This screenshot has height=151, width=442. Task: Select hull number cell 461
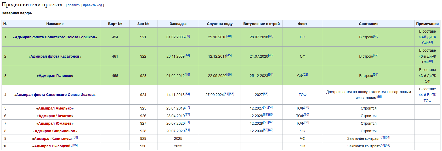[x=115, y=57]
